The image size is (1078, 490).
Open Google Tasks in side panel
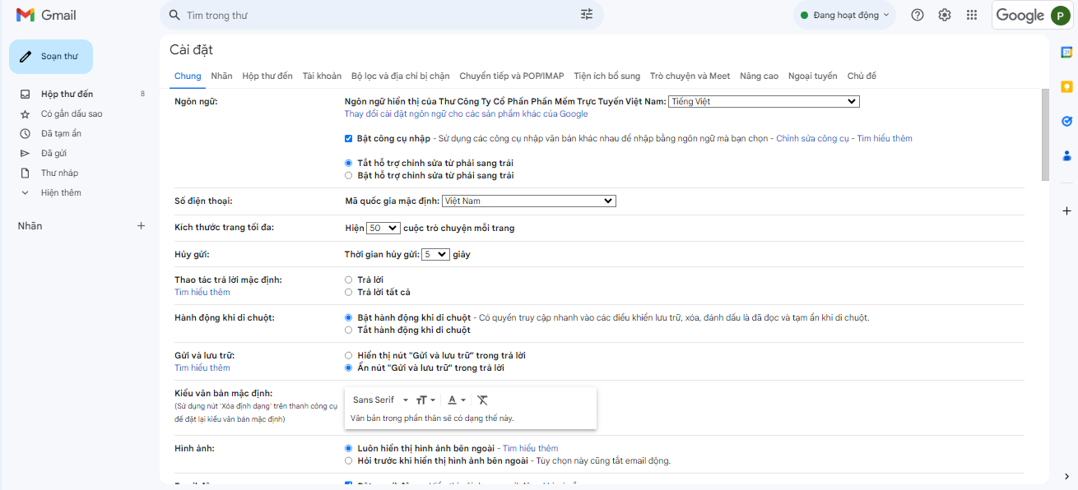coord(1066,121)
